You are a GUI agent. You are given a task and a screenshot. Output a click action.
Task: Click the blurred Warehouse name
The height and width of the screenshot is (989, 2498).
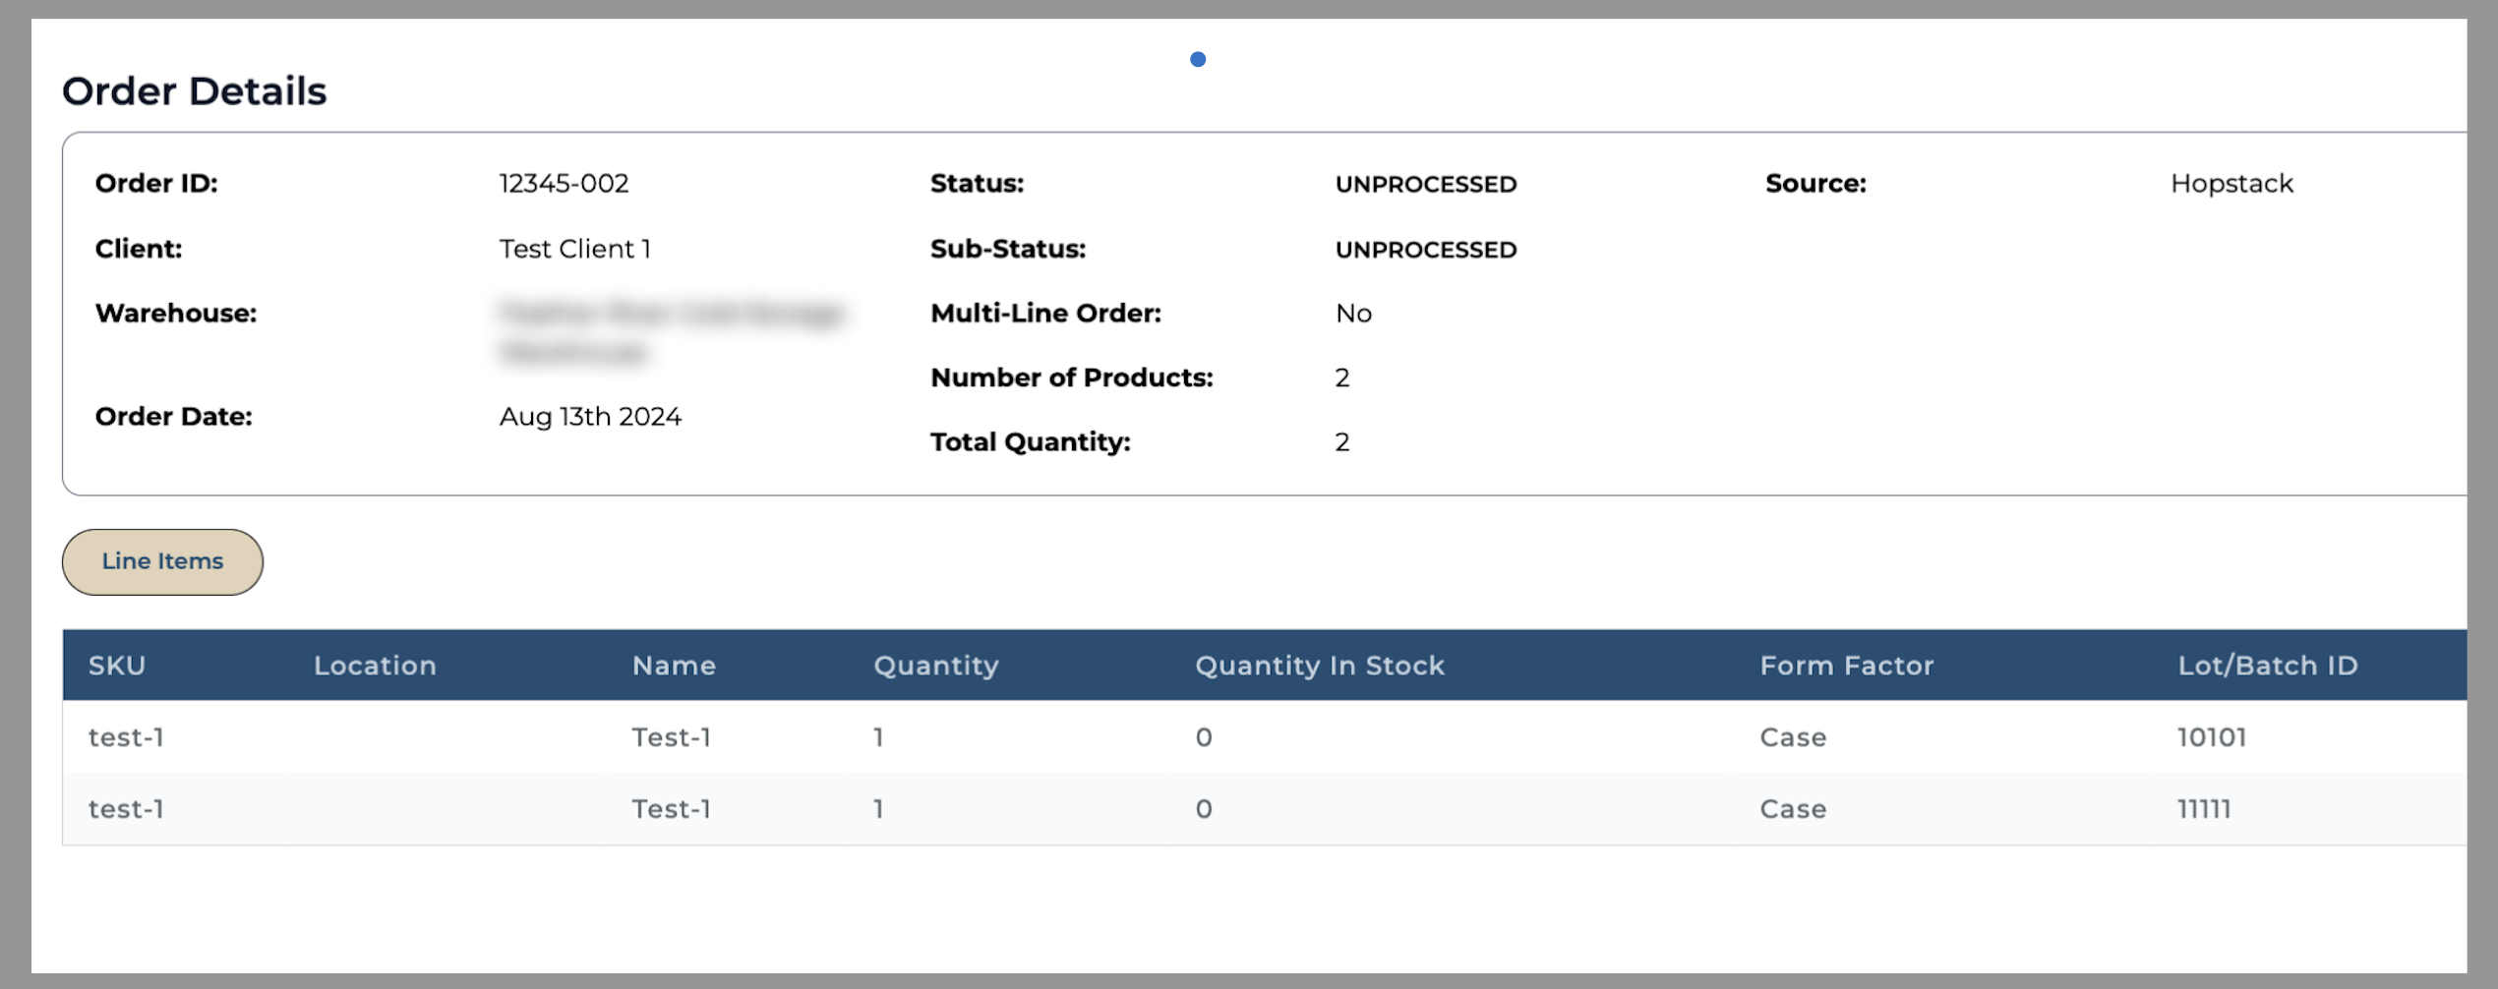(x=671, y=332)
